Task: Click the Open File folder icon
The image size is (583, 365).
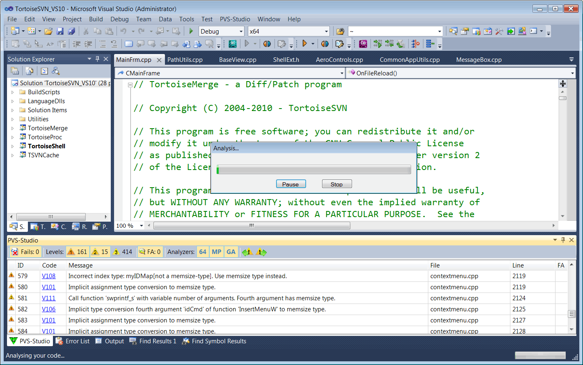Action: [48, 31]
